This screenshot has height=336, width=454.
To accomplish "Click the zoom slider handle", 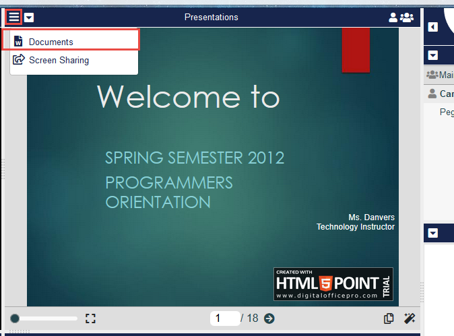I will click(15, 318).
